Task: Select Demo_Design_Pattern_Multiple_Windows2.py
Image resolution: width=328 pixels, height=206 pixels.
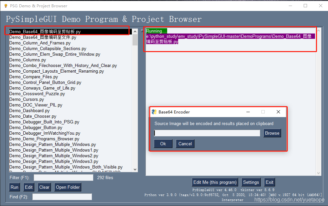Action: [x=71, y=156]
